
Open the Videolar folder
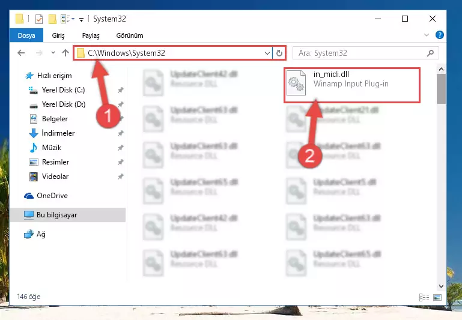[x=55, y=177]
